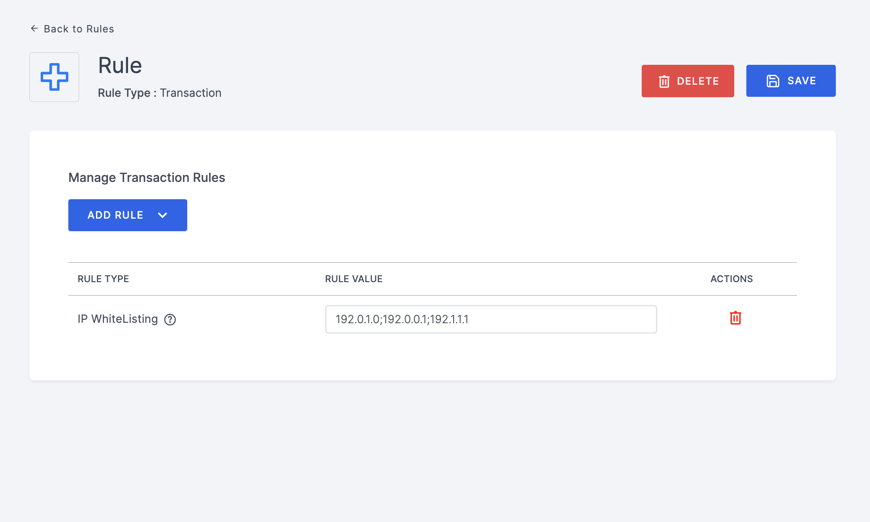Select the ACTIONS column header
This screenshot has height=522, width=870.
732,279
